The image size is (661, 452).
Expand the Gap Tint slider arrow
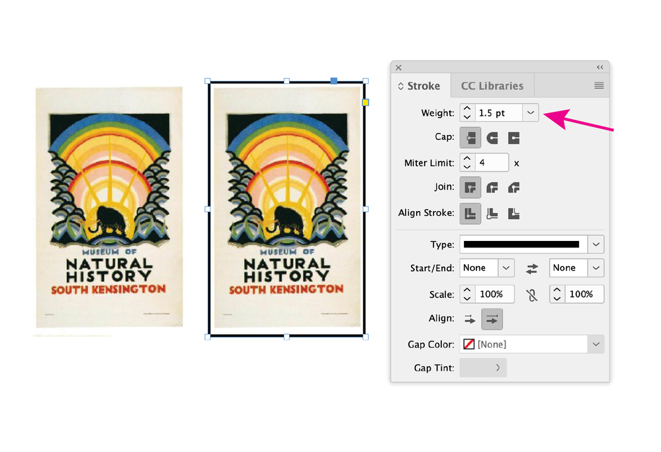(x=498, y=368)
